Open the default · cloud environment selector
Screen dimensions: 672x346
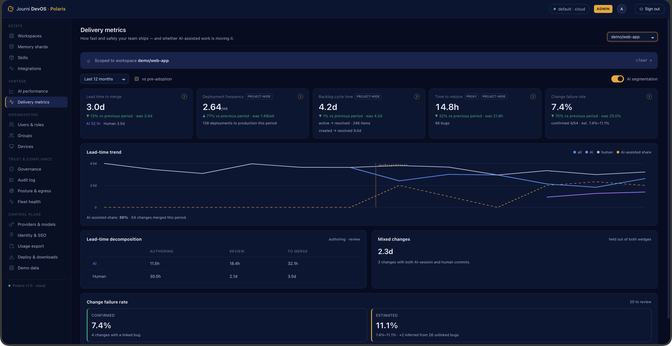click(569, 9)
